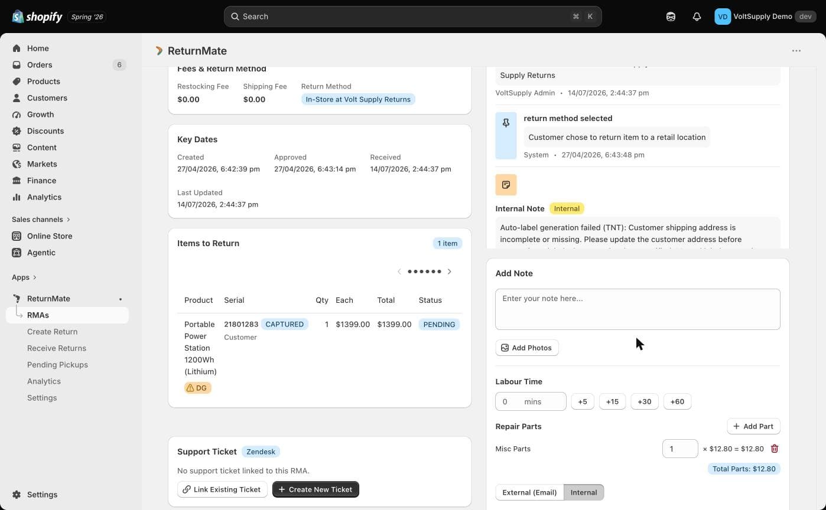Click the PENDING status badge
This screenshot has height=510, width=826.
point(439,324)
